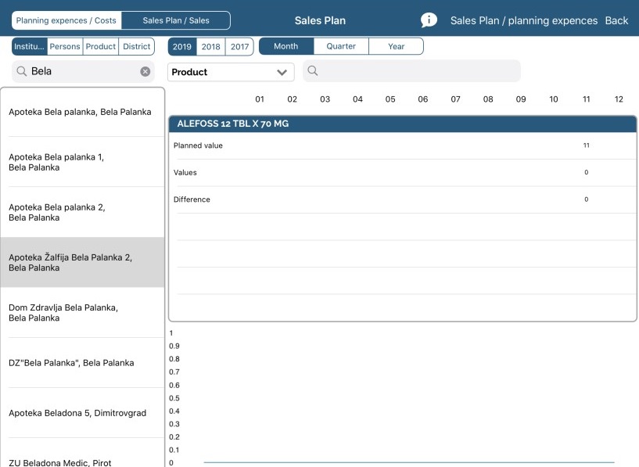Select year 2017
This screenshot has width=639, height=467.
(239, 47)
